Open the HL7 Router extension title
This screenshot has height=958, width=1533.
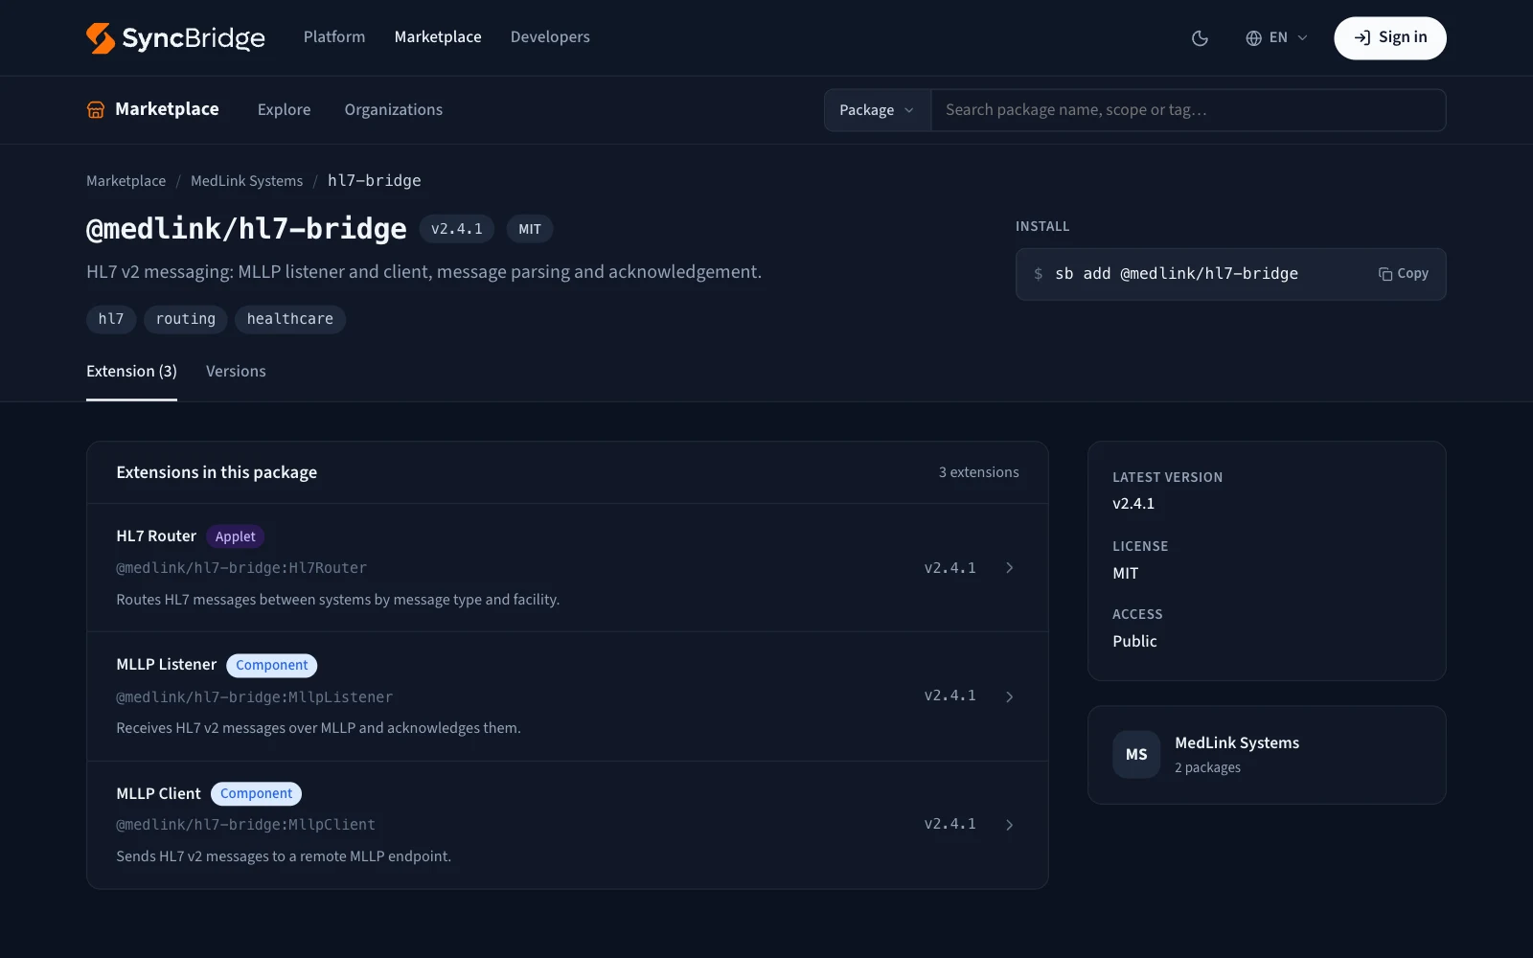coord(156,536)
